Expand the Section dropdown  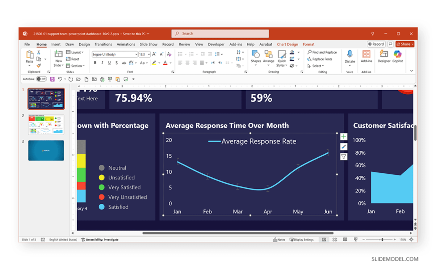click(x=75, y=66)
